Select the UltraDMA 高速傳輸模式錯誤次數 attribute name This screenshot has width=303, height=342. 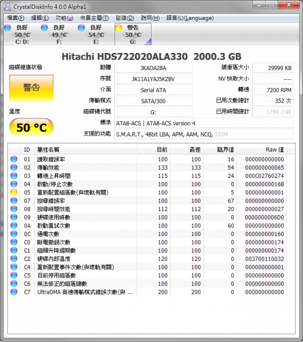point(85,292)
